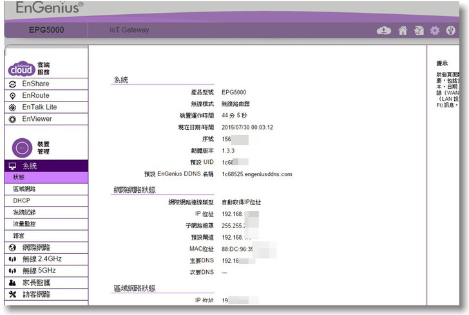Open the starred document icon
Image resolution: width=469 pixels, height=315 pixels.
coord(419,30)
